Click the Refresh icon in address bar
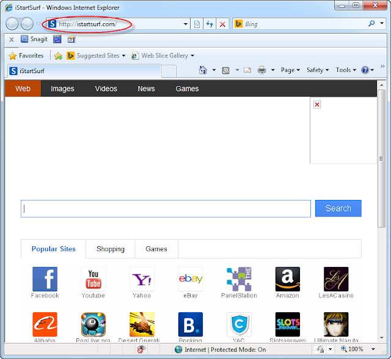Image resolution: width=391 pixels, height=359 pixels. pyautogui.click(x=210, y=24)
